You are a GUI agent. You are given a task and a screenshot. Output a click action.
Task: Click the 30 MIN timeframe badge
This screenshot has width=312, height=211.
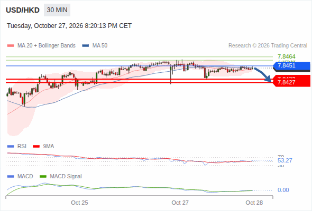[x=57, y=10]
